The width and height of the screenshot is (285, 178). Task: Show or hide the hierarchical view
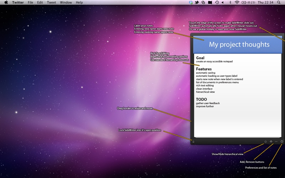click(265, 142)
